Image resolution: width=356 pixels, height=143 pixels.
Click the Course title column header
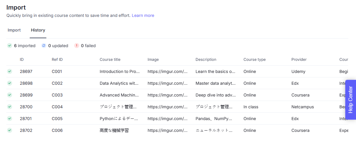tap(110, 60)
